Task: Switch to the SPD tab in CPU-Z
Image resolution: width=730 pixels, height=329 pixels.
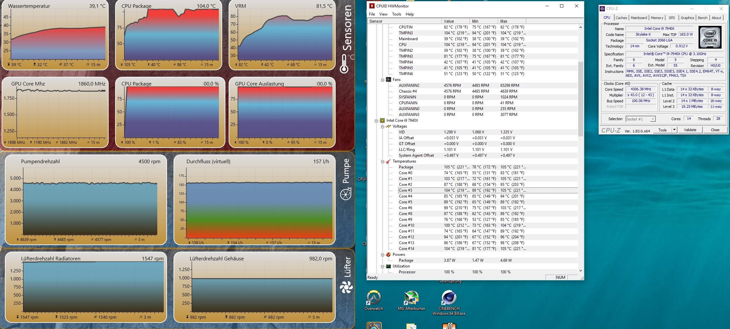Action: [672, 18]
